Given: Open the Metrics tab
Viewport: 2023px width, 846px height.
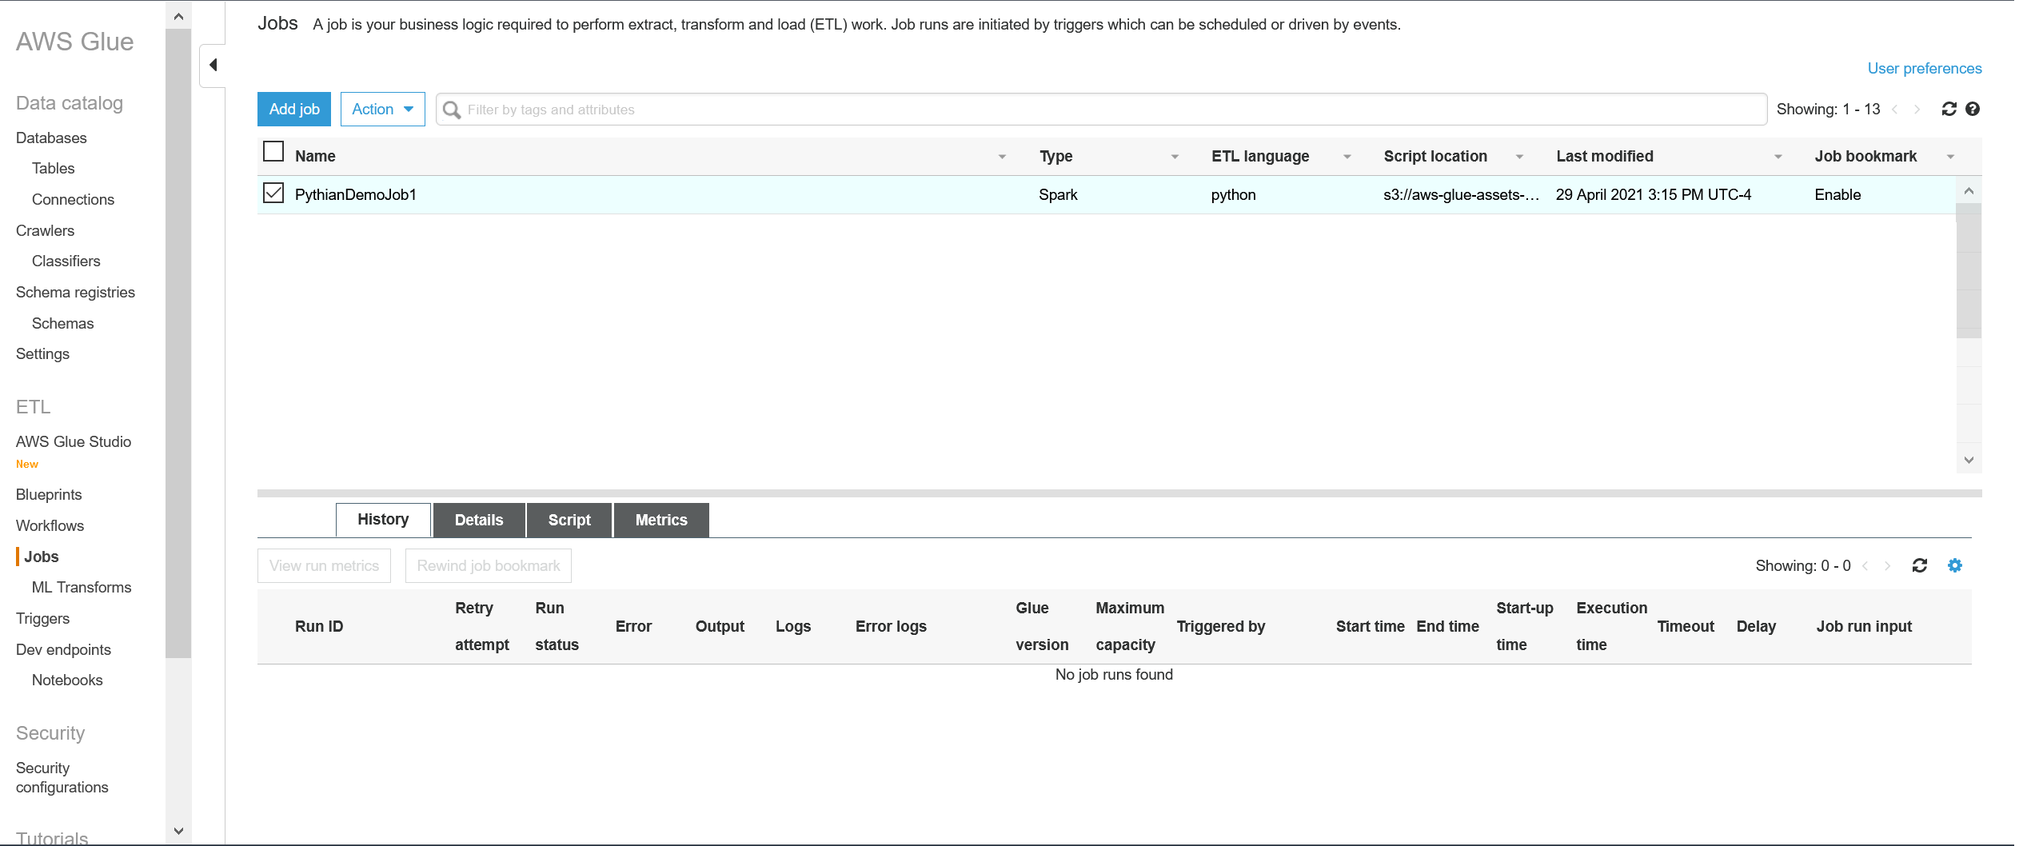Looking at the screenshot, I should [660, 521].
